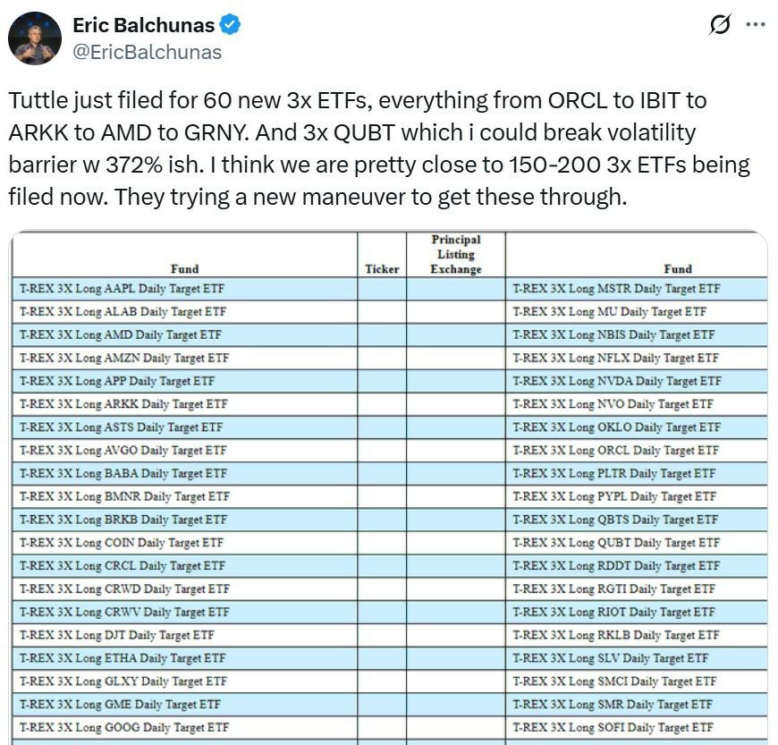Click the blue verified badge

[x=230, y=25]
